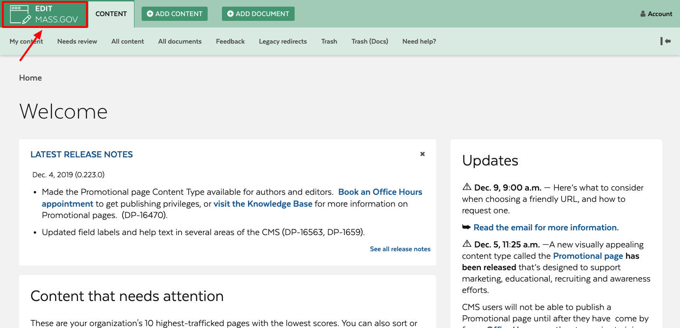Click the Updates heading
Image resolution: width=680 pixels, height=328 pixels.
point(490,160)
